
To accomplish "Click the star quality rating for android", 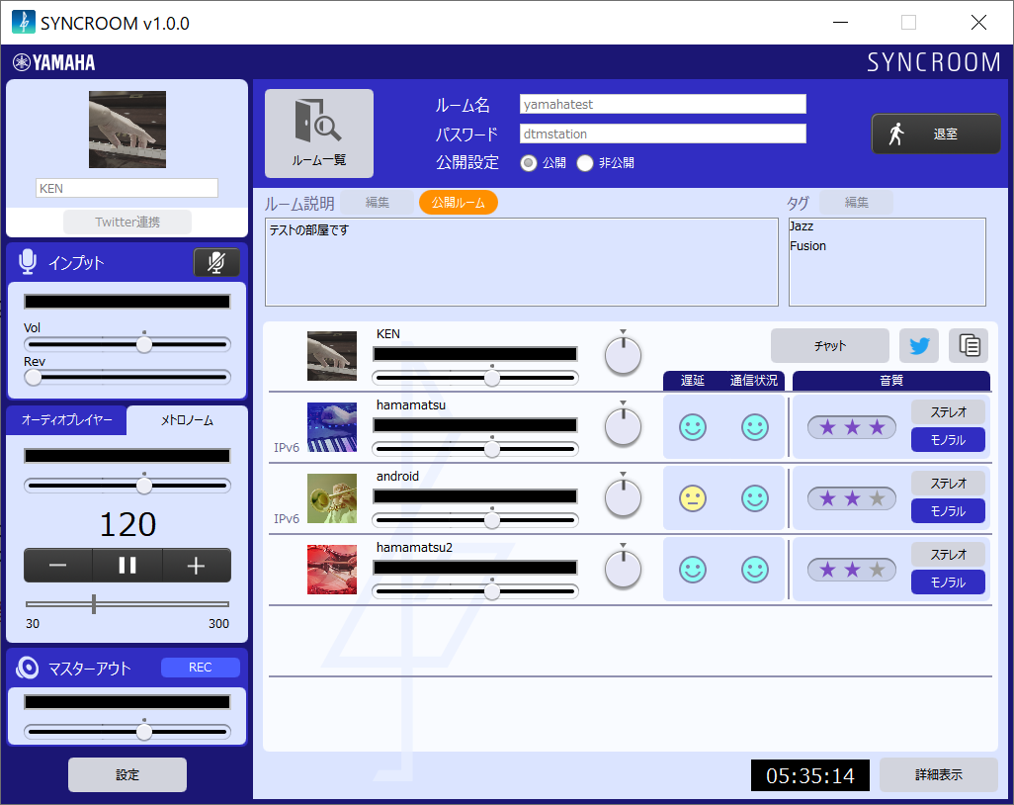I will [x=852, y=498].
